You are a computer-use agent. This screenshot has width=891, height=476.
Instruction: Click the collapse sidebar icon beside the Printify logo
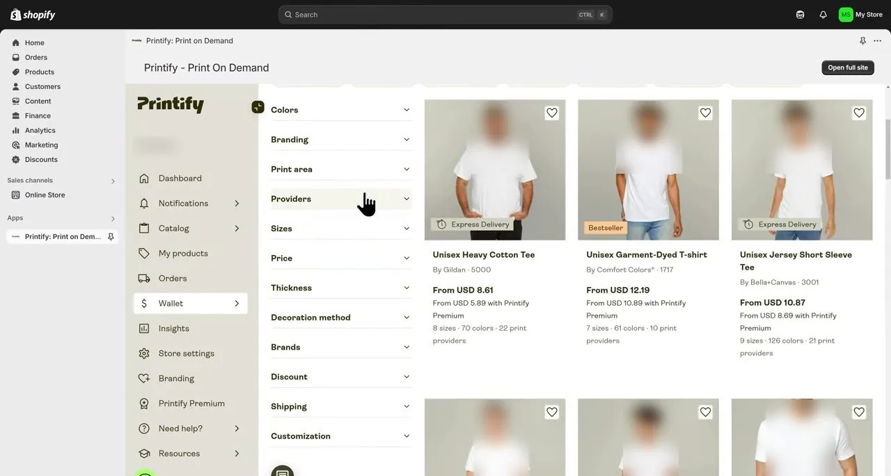[258, 107]
